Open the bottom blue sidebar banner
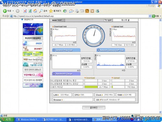 pyautogui.click(x=33, y=85)
